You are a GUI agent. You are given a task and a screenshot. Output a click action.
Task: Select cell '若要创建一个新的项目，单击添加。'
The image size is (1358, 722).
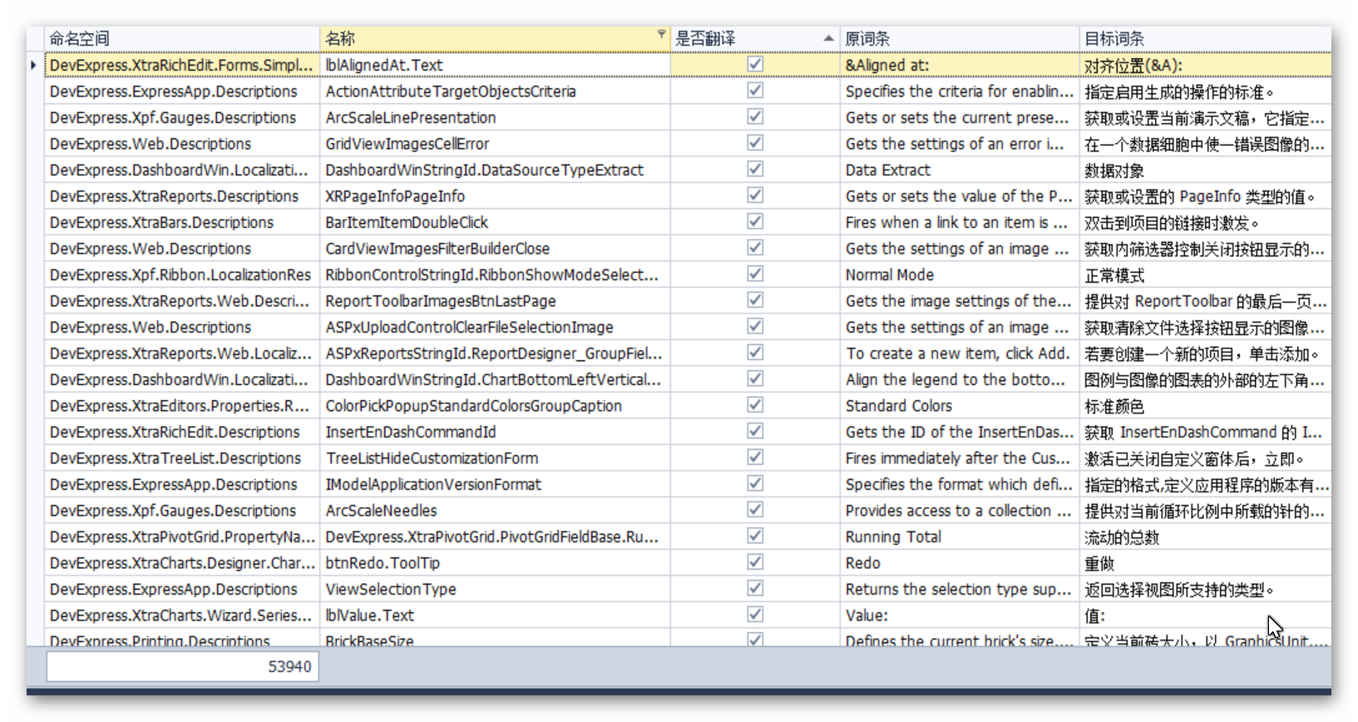(x=1205, y=354)
